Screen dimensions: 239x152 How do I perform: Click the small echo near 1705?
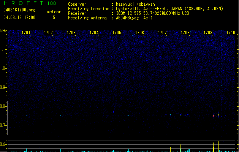point(114,112)
